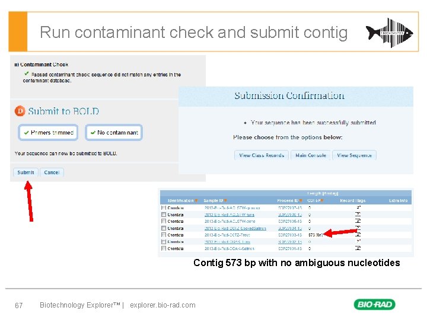Click record flag icon in Salmon SDP27001-13 row

(358, 248)
